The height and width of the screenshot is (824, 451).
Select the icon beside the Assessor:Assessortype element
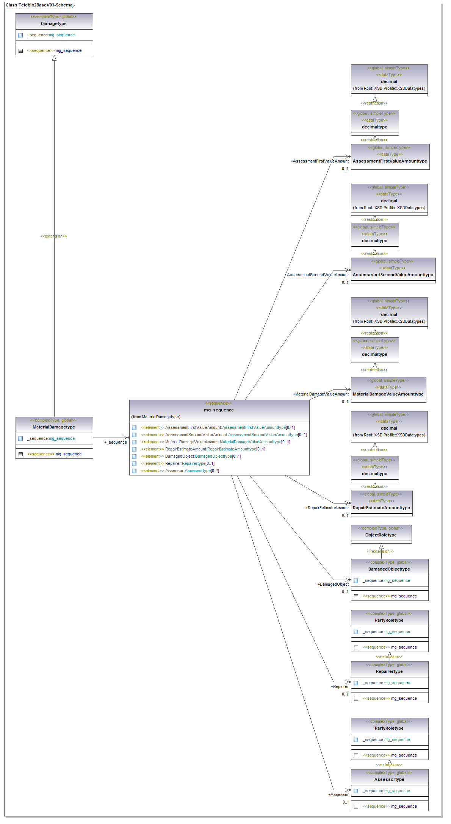[134, 471]
